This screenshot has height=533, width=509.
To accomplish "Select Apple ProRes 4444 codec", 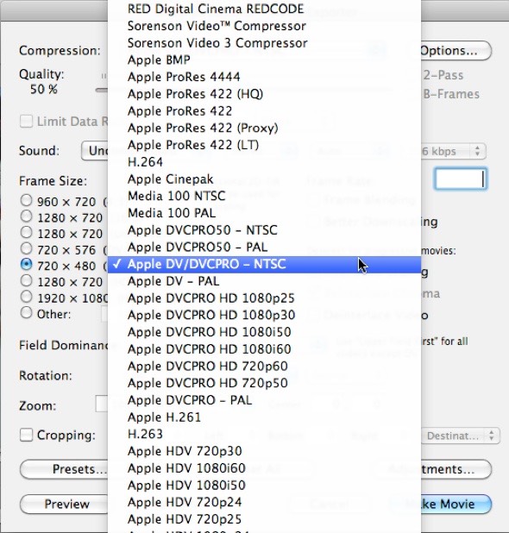I will 264,77.
